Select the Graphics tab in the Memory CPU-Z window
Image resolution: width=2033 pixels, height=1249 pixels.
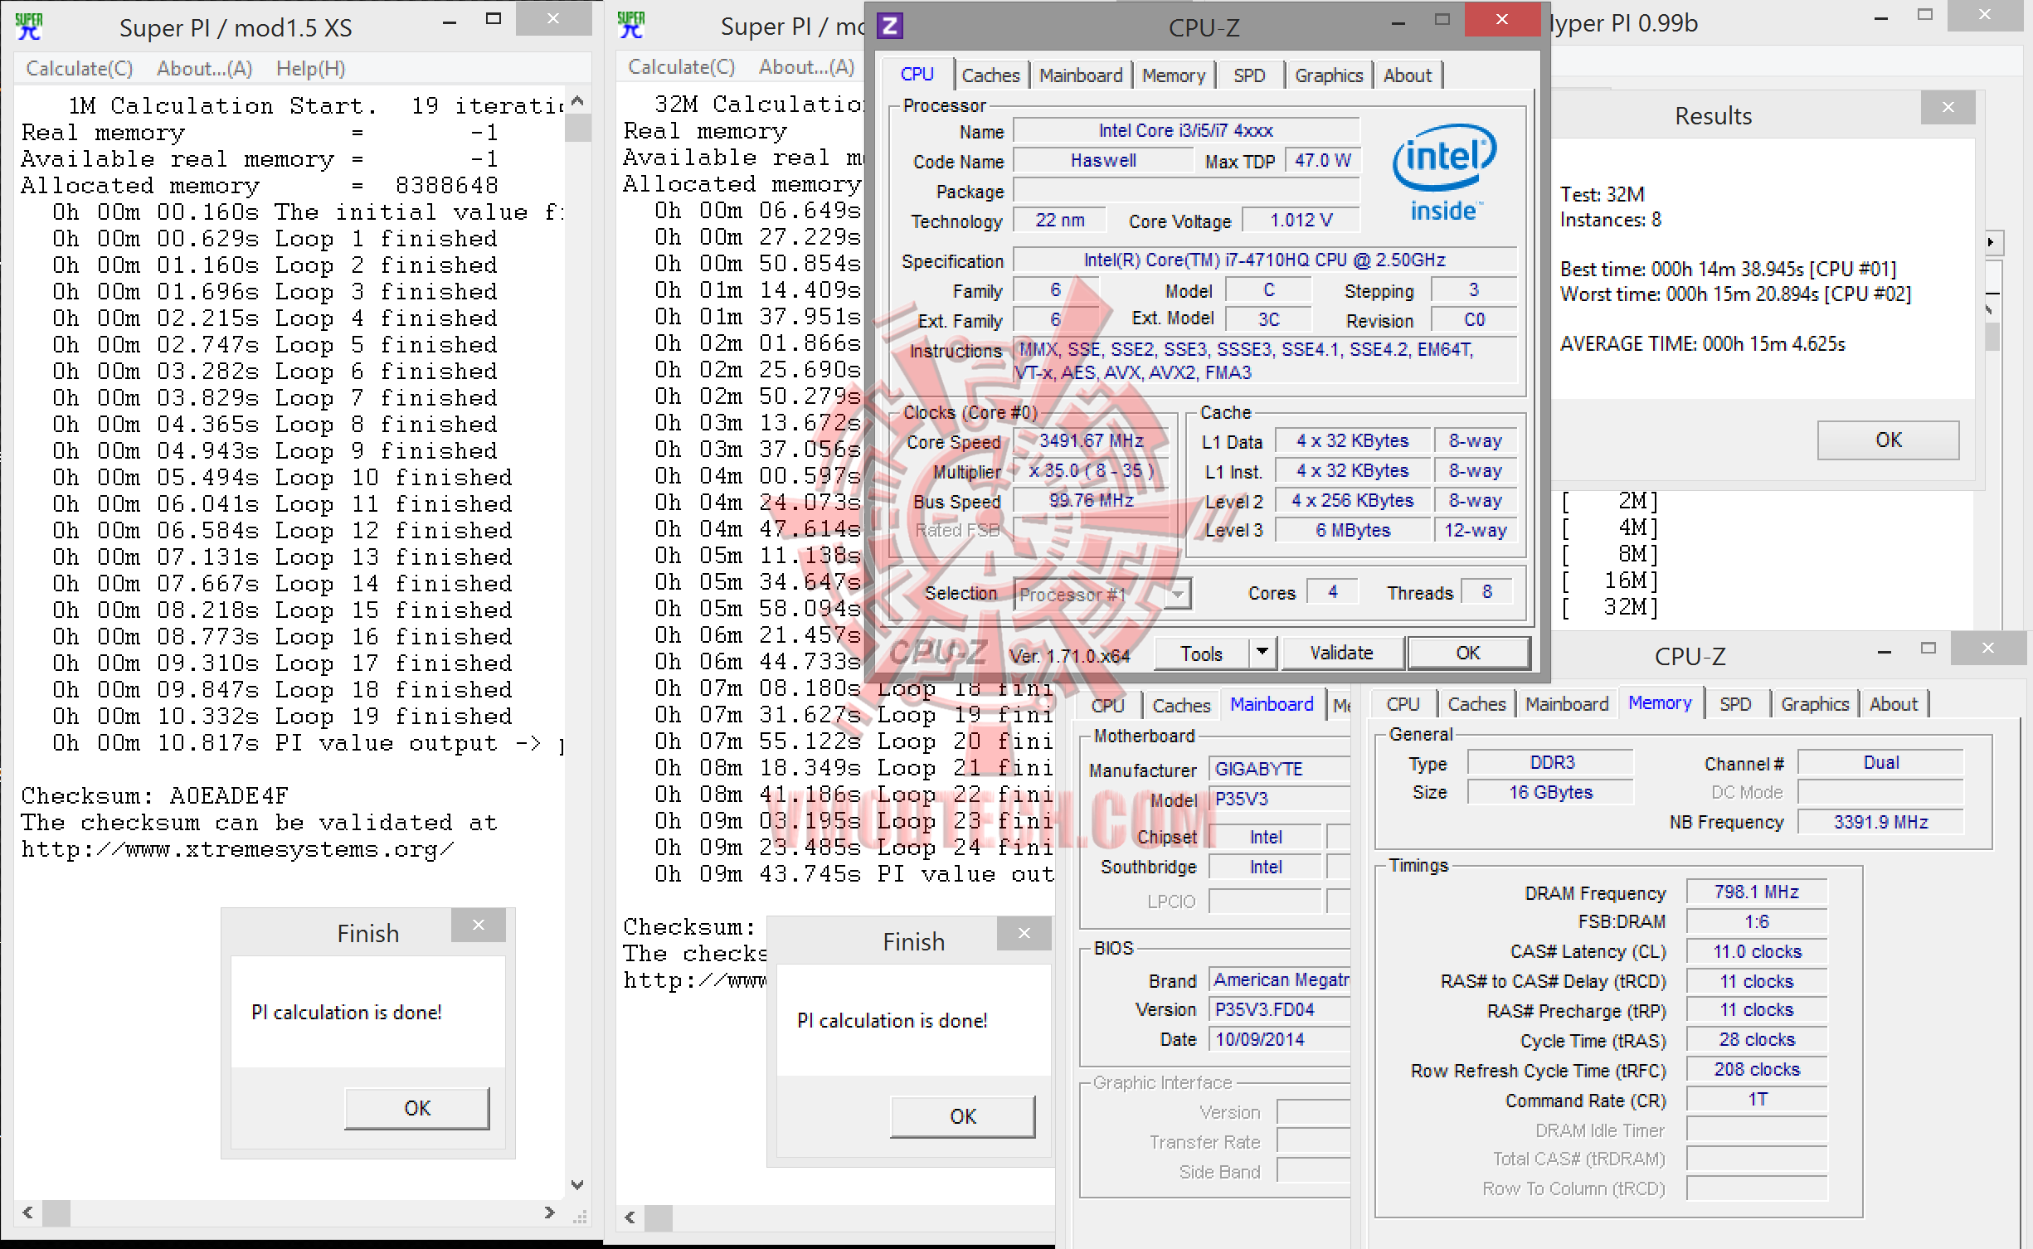1814,704
